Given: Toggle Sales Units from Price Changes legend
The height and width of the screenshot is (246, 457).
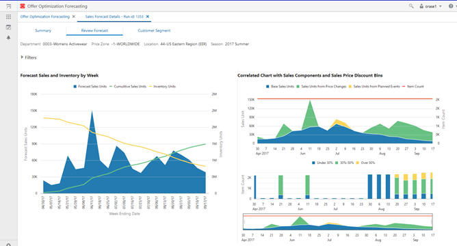Looking at the screenshot, I should (321, 87).
